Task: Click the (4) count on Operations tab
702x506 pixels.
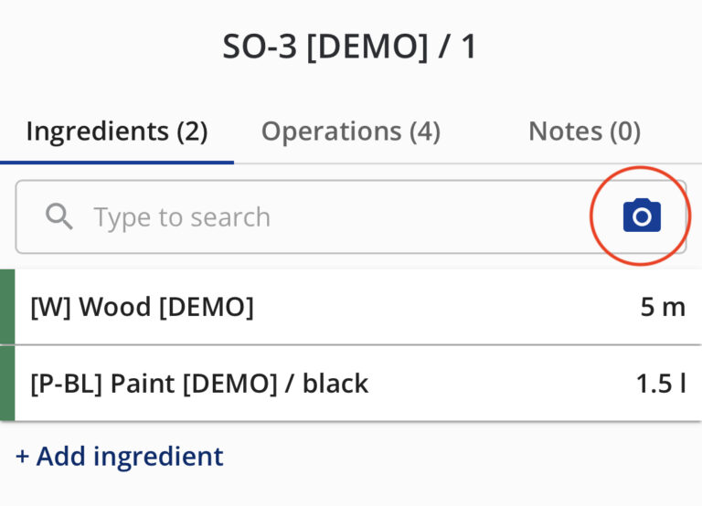Action: pyautogui.click(x=424, y=132)
